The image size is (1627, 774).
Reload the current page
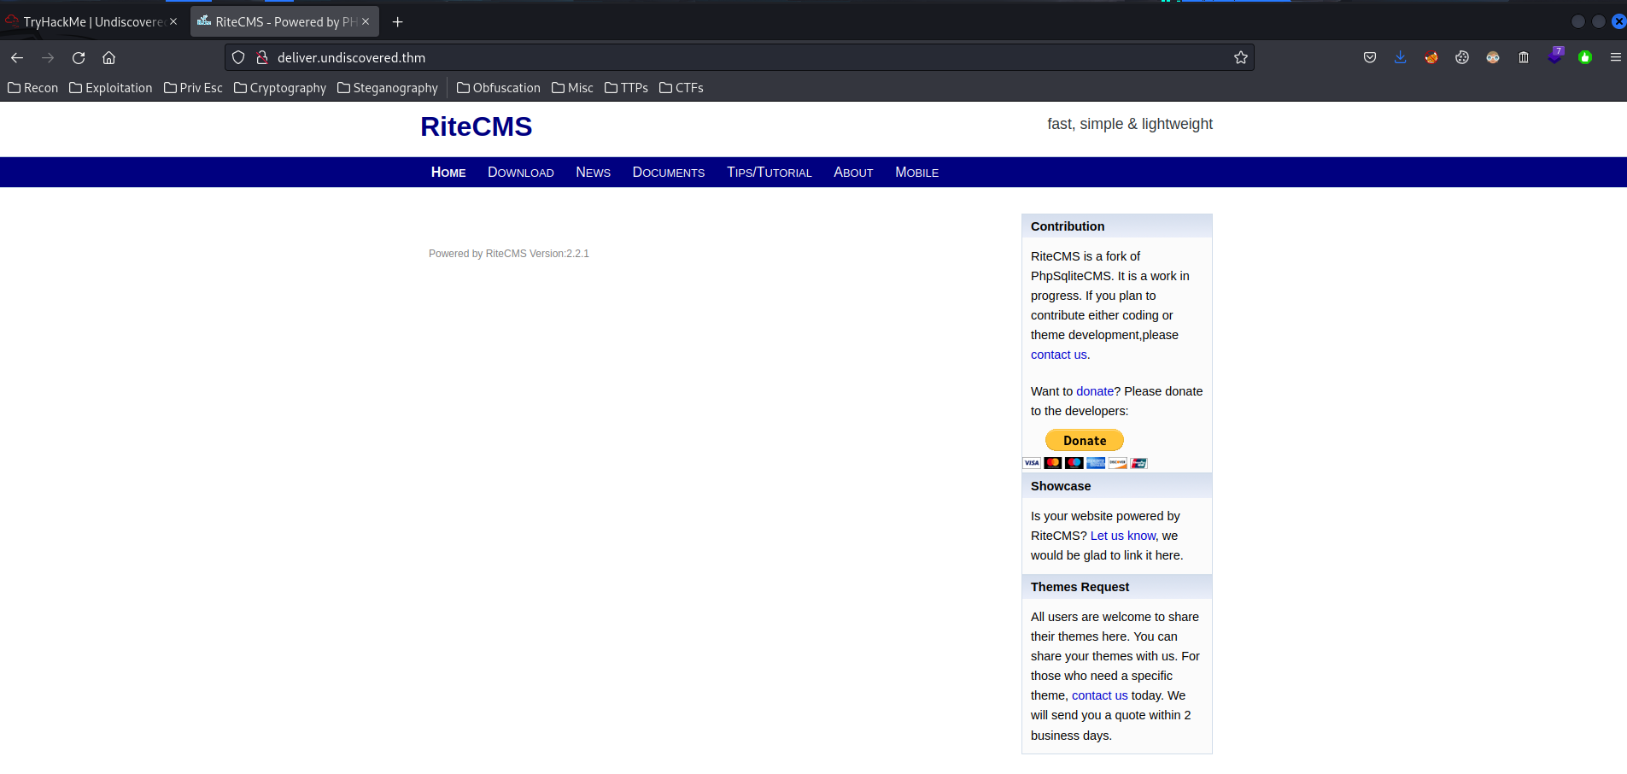pos(79,57)
